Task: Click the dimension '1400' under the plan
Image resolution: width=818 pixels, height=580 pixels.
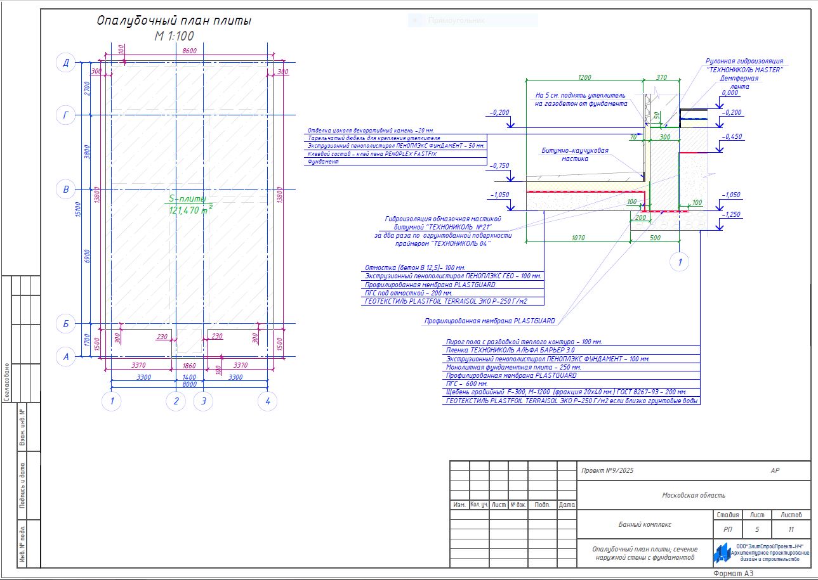Action: 189,377
